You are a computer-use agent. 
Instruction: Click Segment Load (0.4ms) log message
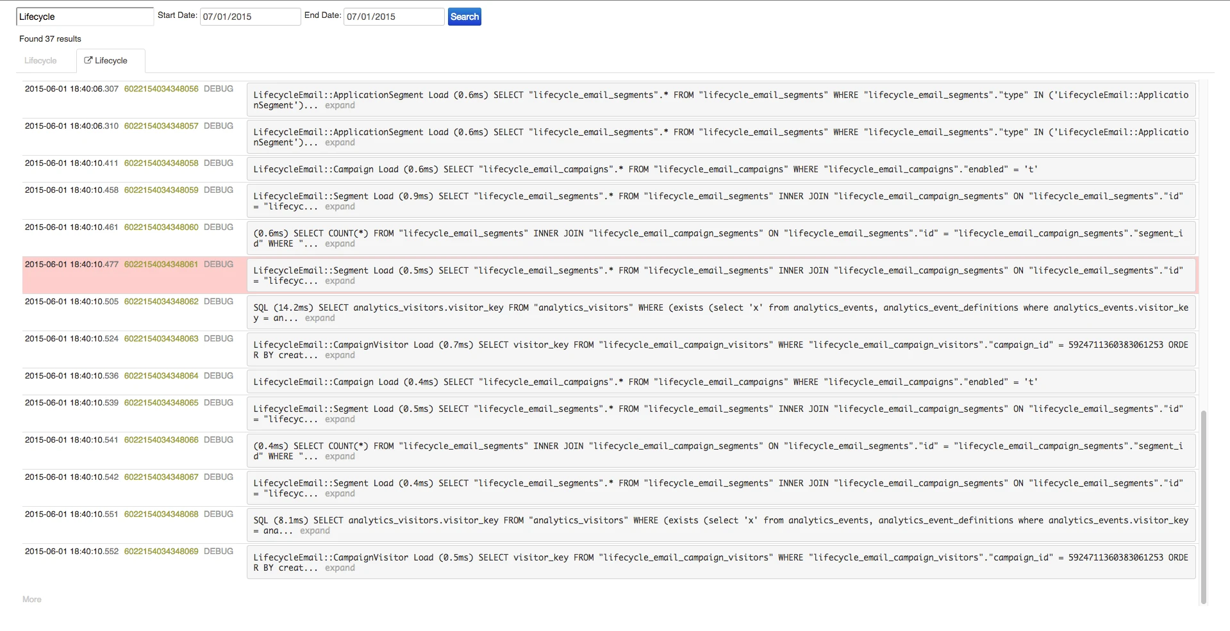[721, 488]
